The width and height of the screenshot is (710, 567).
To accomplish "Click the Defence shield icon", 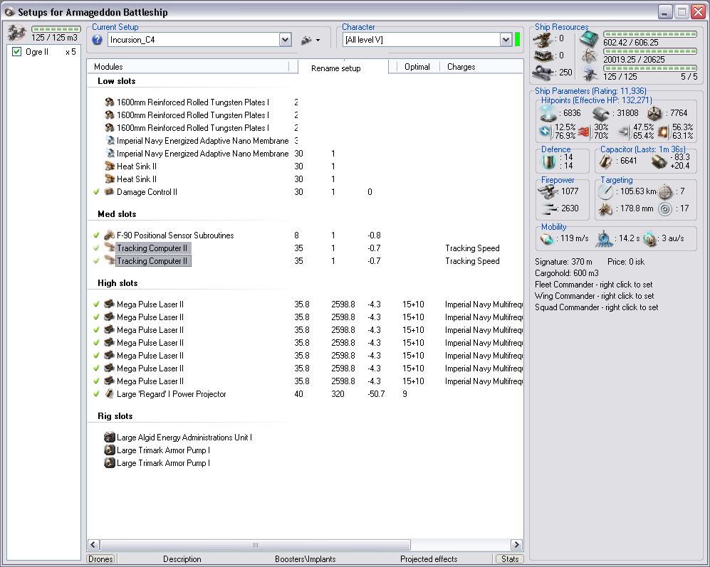I will [549, 161].
